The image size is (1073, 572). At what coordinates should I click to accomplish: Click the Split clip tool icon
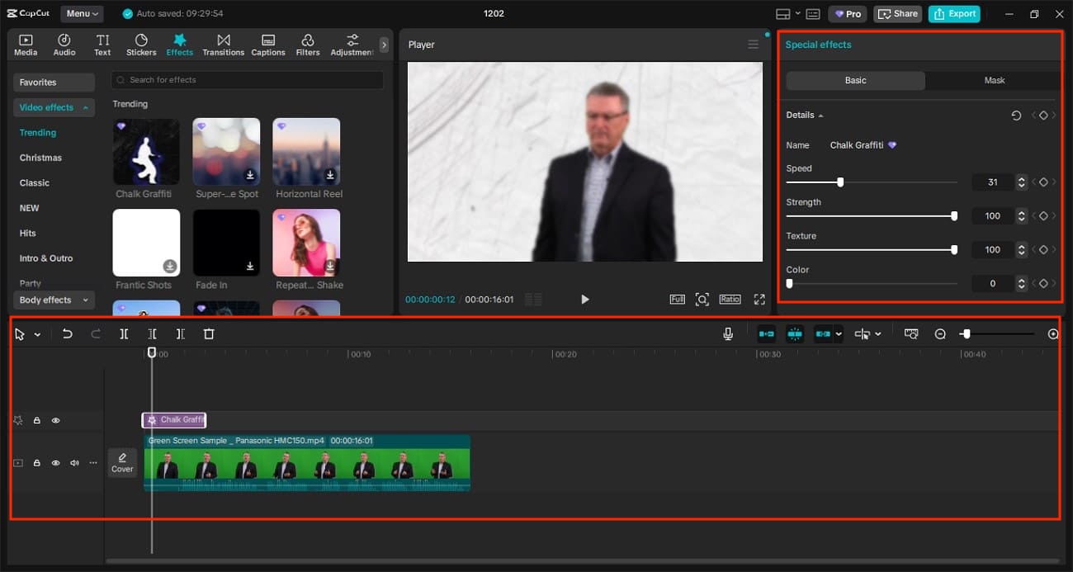pos(124,334)
